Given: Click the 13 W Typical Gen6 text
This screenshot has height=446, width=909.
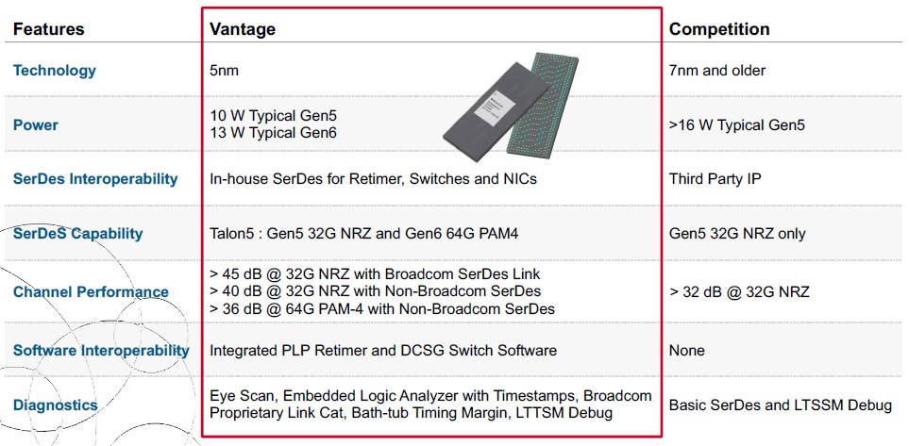Looking at the screenshot, I should pyautogui.click(x=273, y=133).
